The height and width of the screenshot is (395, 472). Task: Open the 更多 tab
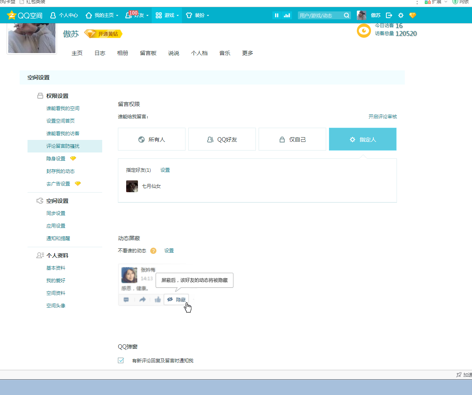click(x=248, y=53)
